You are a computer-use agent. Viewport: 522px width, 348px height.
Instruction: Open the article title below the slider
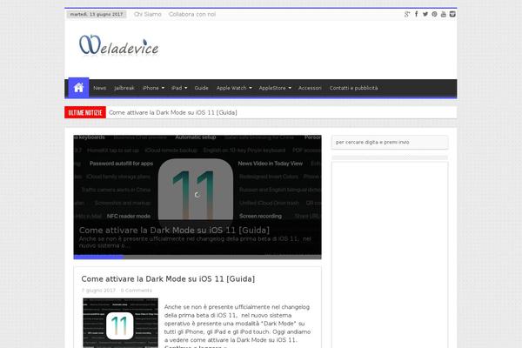coord(168,278)
